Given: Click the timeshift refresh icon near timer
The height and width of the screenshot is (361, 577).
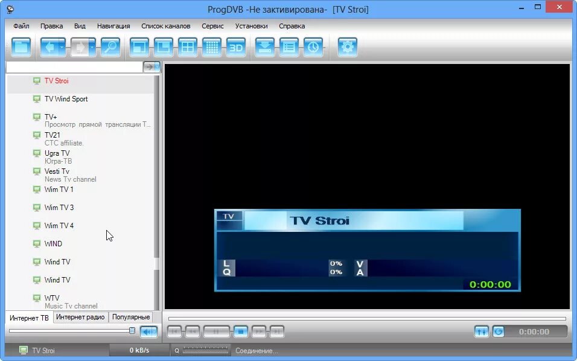Looking at the screenshot, I should point(499,331).
